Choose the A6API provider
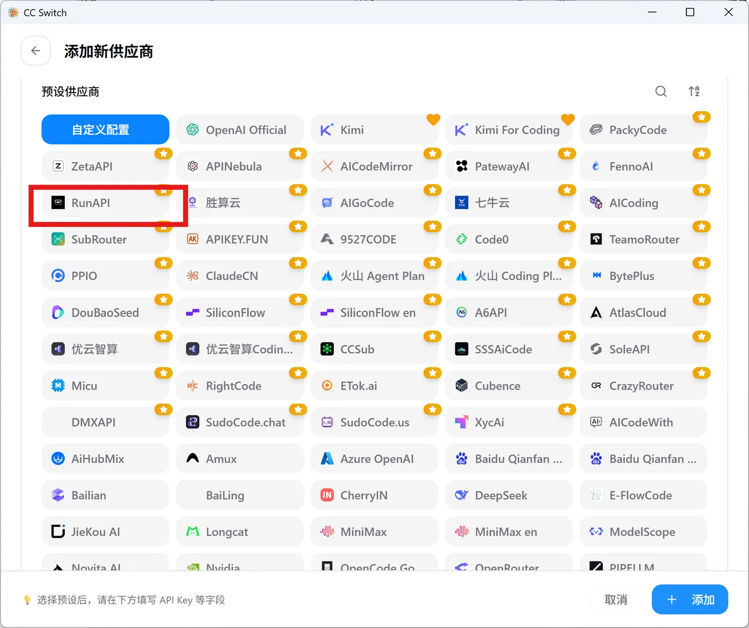The image size is (749, 628). pyautogui.click(x=509, y=312)
